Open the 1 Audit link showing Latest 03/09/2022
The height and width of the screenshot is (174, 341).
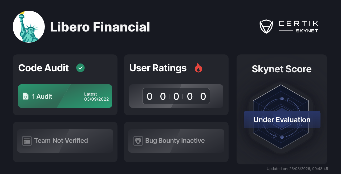click(x=65, y=96)
